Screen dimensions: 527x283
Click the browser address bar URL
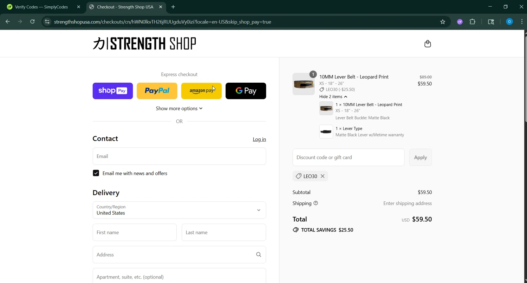[x=163, y=22]
